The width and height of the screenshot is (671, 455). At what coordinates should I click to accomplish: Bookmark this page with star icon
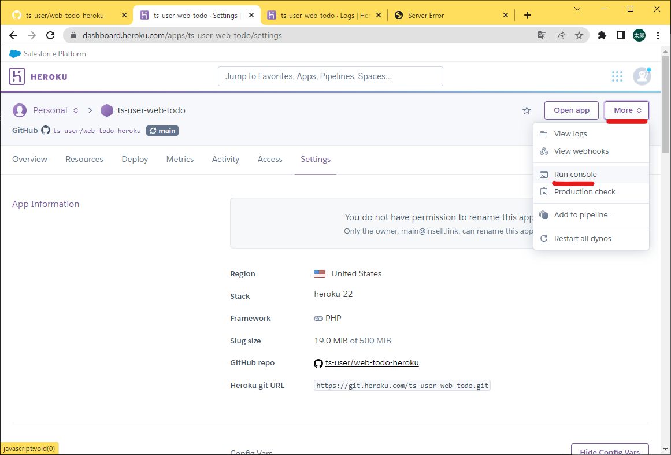[x=579, y=35]
